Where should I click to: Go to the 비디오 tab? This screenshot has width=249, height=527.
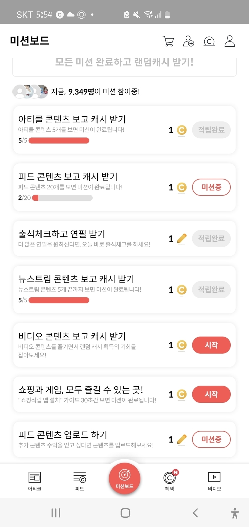pos(214,481)
